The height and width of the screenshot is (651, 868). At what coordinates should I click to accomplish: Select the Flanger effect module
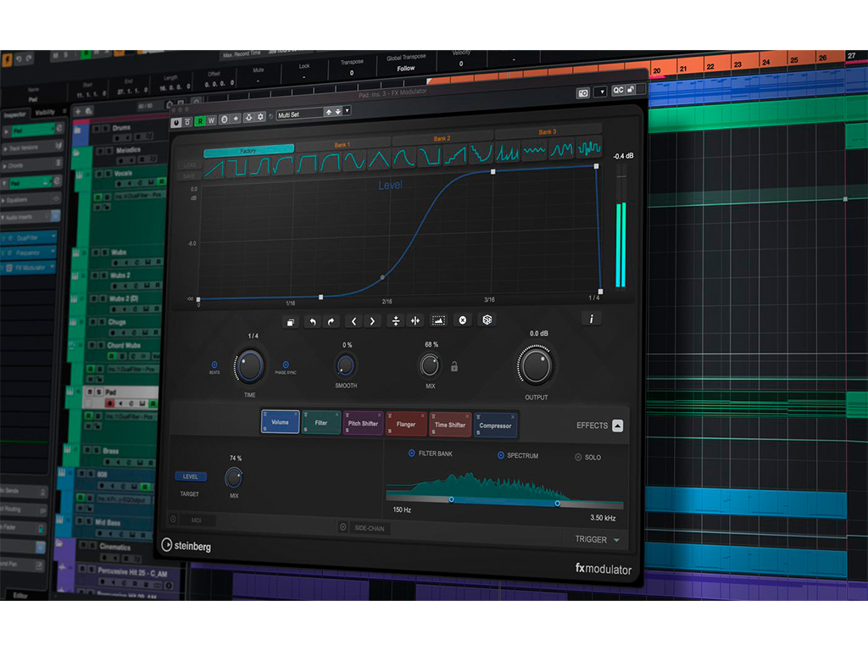[406, 425]
